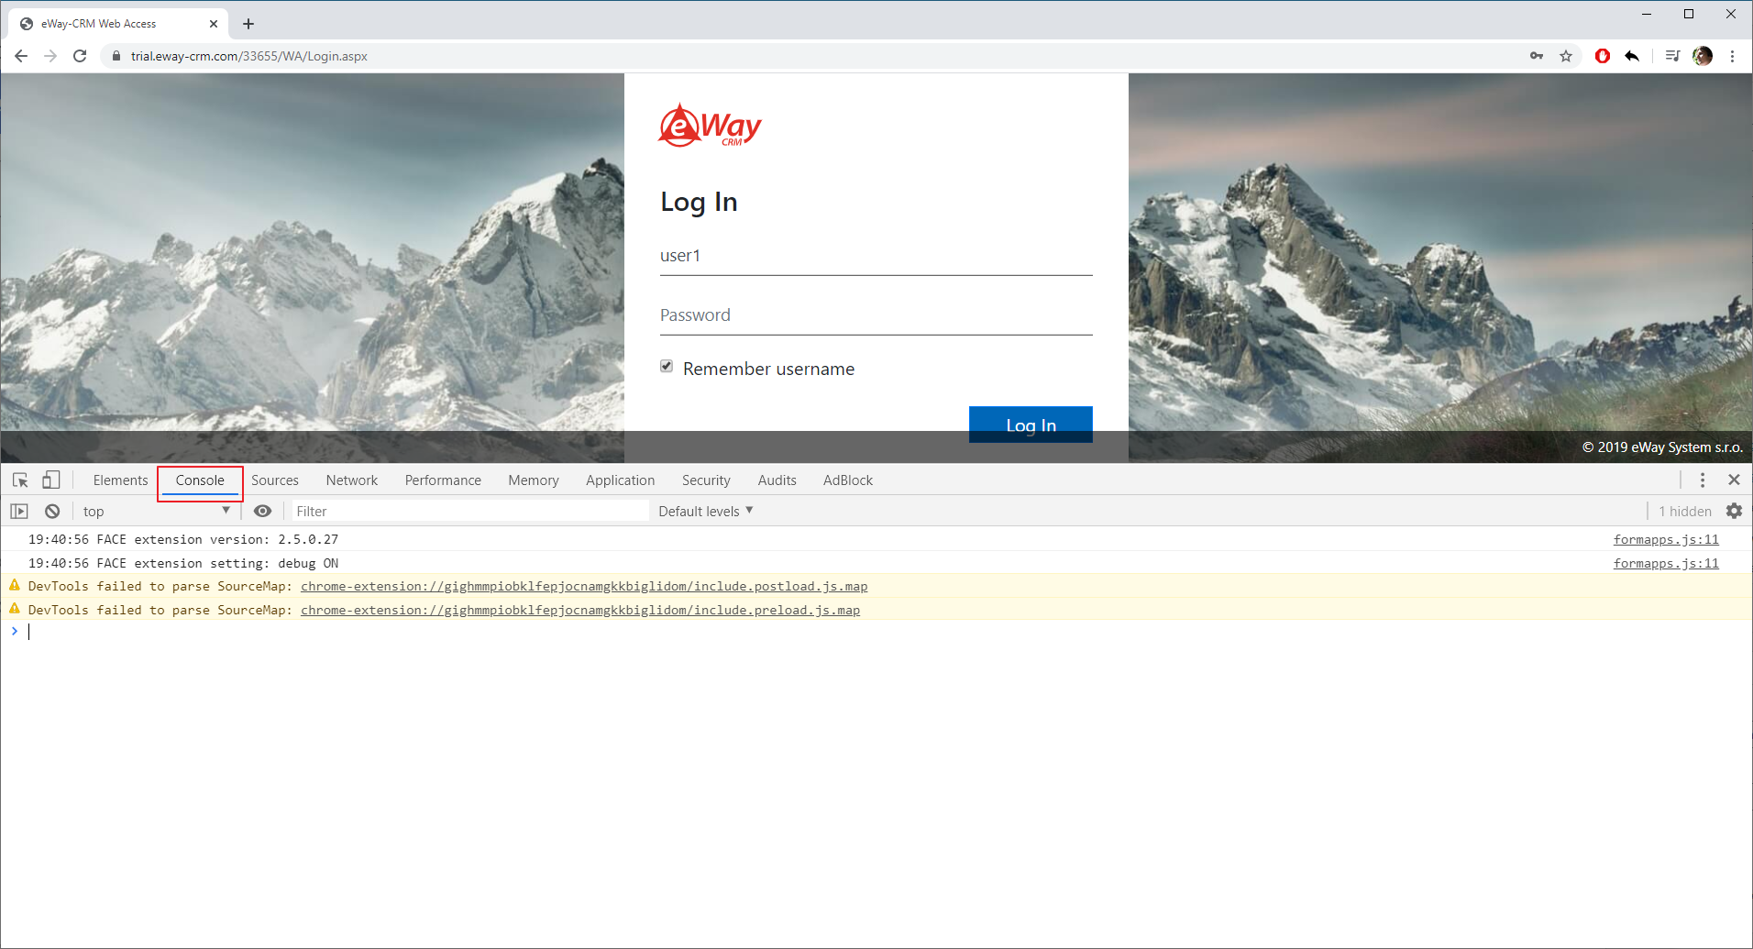Close the DevTools panel
The height and width of the screenshot is (949, 1753).
coord(1734,480)
